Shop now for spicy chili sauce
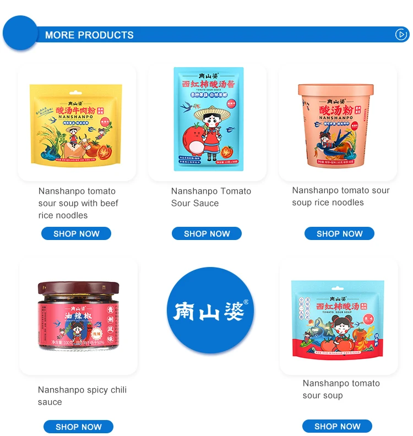413x436 pixels. [x=78, y=426]
